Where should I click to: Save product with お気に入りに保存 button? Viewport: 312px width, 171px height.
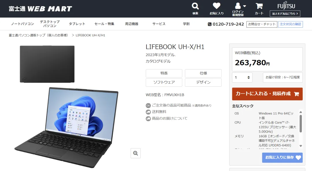tap(282, 157)
